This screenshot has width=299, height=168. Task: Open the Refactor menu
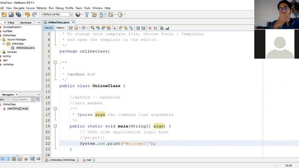(42, 8)
